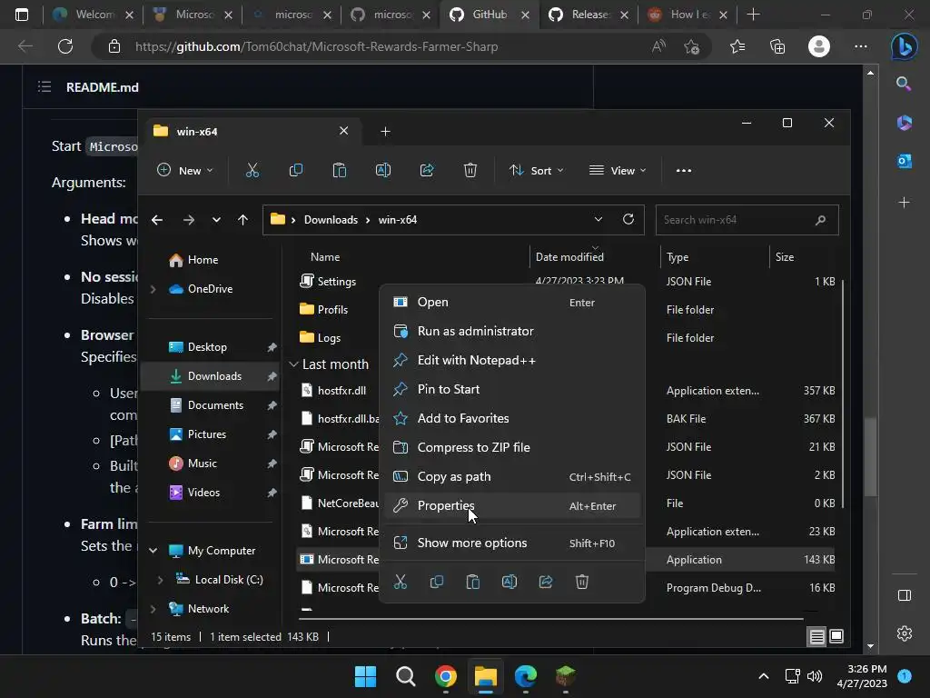Click Share icon in Explorer toolbar
This screenshot has height=698, width=930.
coord(427,170)
